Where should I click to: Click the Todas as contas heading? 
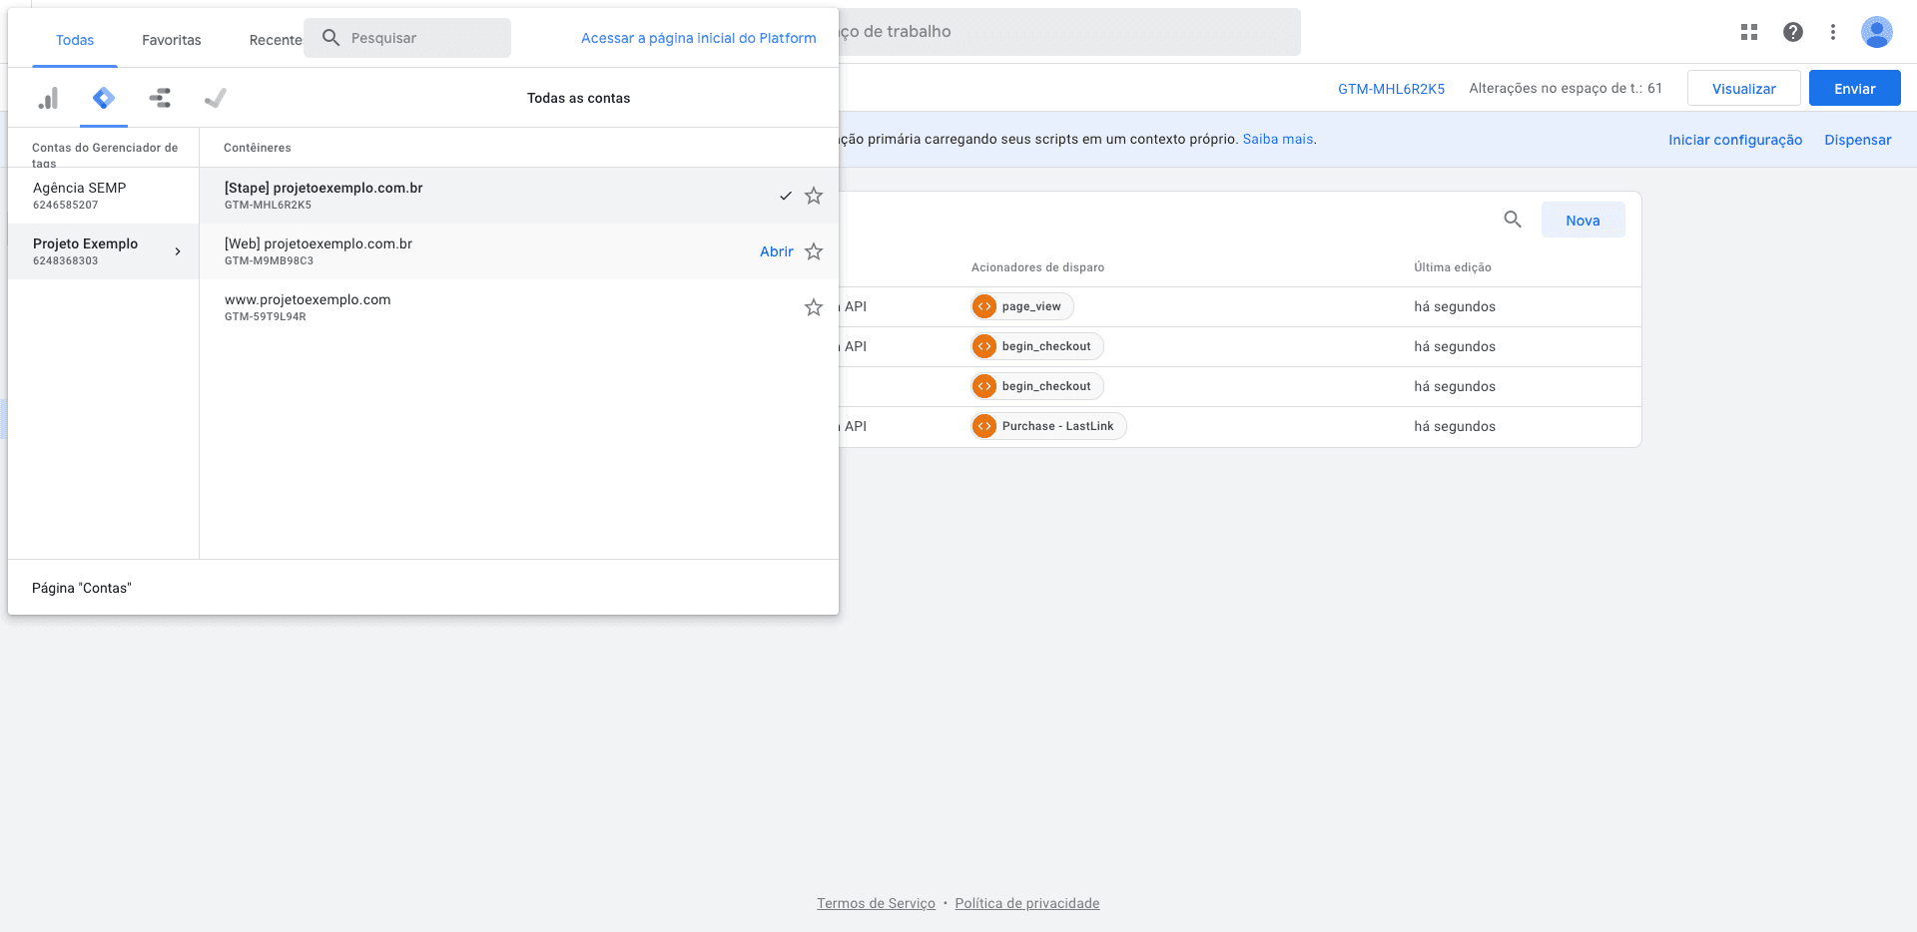(579, 98)
